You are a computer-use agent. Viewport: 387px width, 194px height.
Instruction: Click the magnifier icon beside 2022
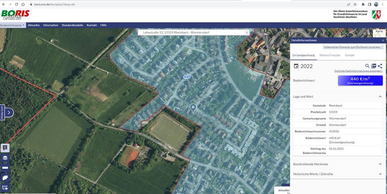click(367, 66)
